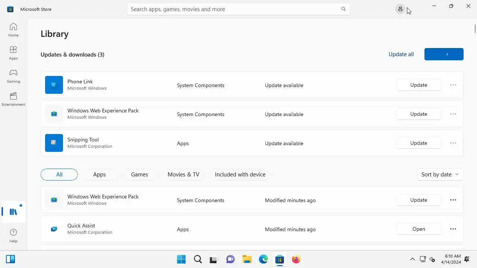This screenshot has width=477, height=268.
Task: Click Update all link
Action: (401, 54)
